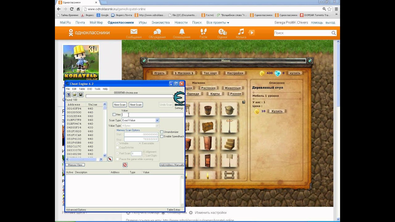Open the Chrome home page icon
This screenshot has width=395, height=222.
point(78,9)
